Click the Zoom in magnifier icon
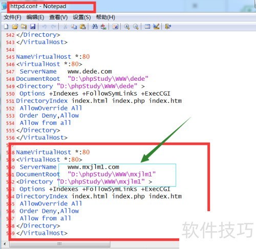Image resolution: width=256 pixels, height=249 pixels. tap(127, 27)
